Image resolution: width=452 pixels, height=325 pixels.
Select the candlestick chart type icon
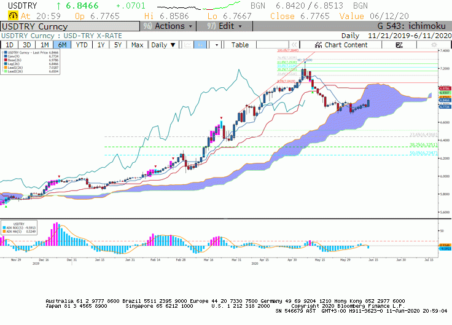tap(200, 45)
